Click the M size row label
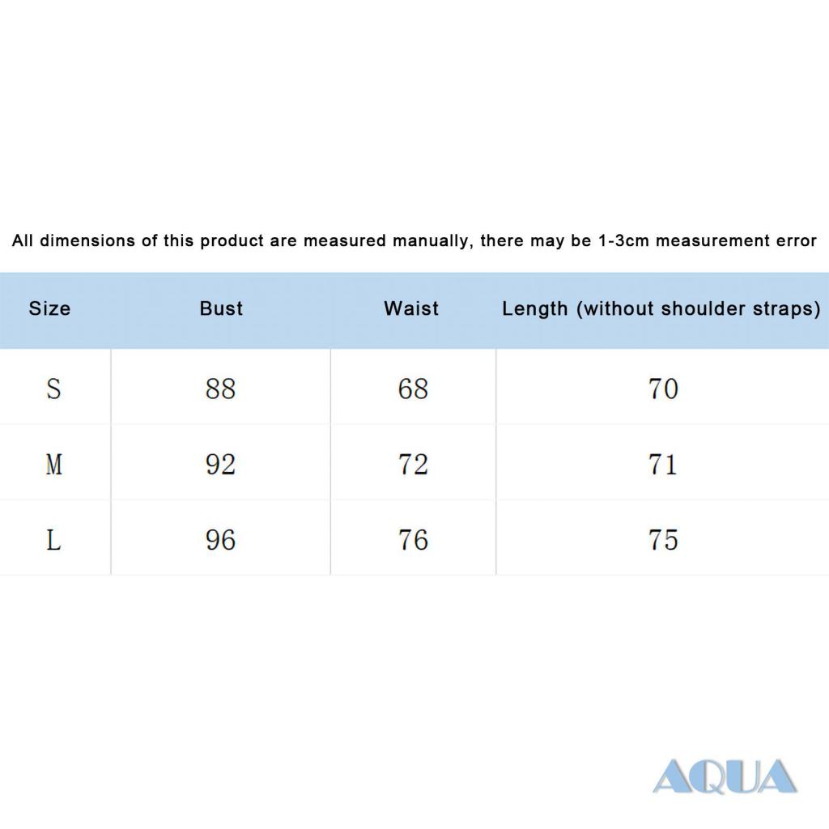The width and height of the screenshot is (829, 829). pos(53,465)
